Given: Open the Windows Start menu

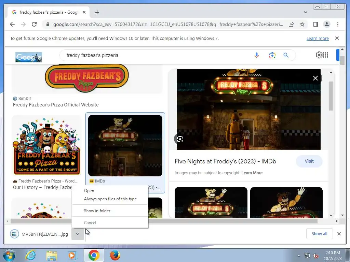Looking at the screenshot, I should (9, 255).
